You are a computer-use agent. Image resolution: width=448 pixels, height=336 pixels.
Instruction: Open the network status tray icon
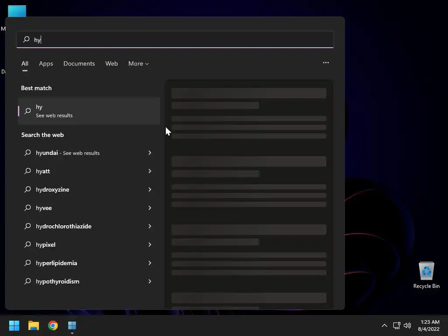[x=396, y=325]
